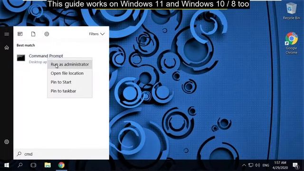This screenshot has width=304, height=171.
Task: Filter search by Settings gear icon
Action: [x=47, y=34]
